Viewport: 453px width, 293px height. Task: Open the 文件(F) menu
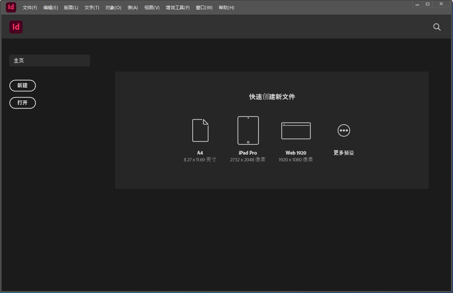point(30,8)
